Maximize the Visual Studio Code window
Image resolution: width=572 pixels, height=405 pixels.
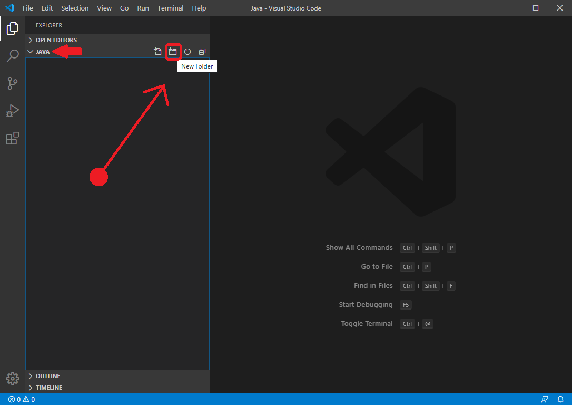[536, 8]
